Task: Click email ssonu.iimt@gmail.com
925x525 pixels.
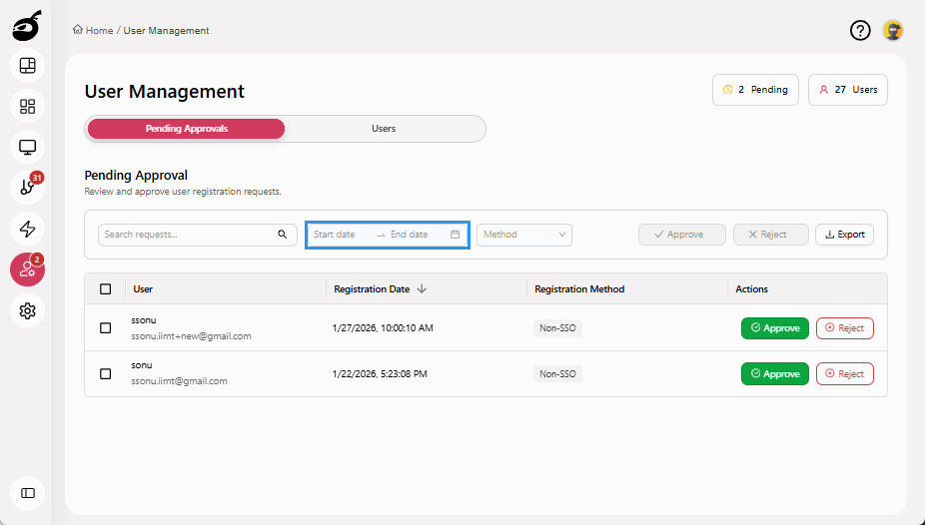Action: pos(180,381)
